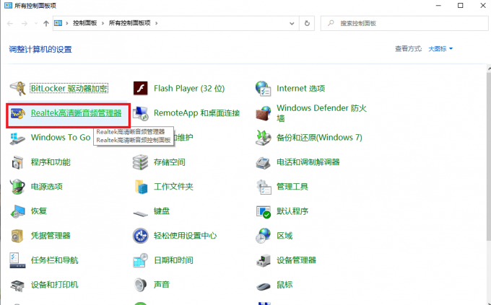Expand the chevron after 所有控制面板项 breadcrumb
The height and width of the screenshot is (305, 491).
(x=156, y=24)
